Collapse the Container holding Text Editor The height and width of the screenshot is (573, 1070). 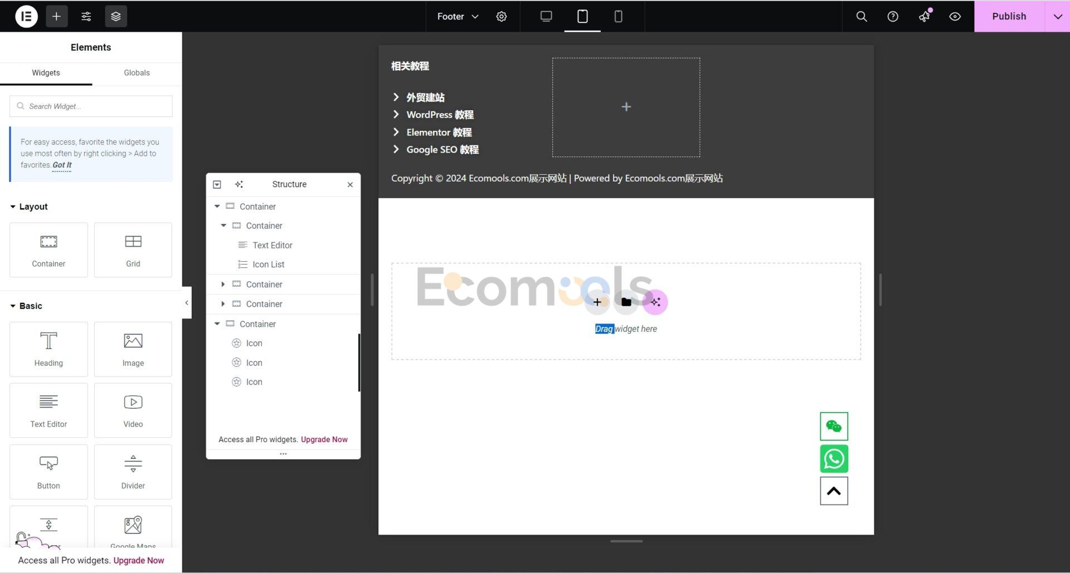223,226
